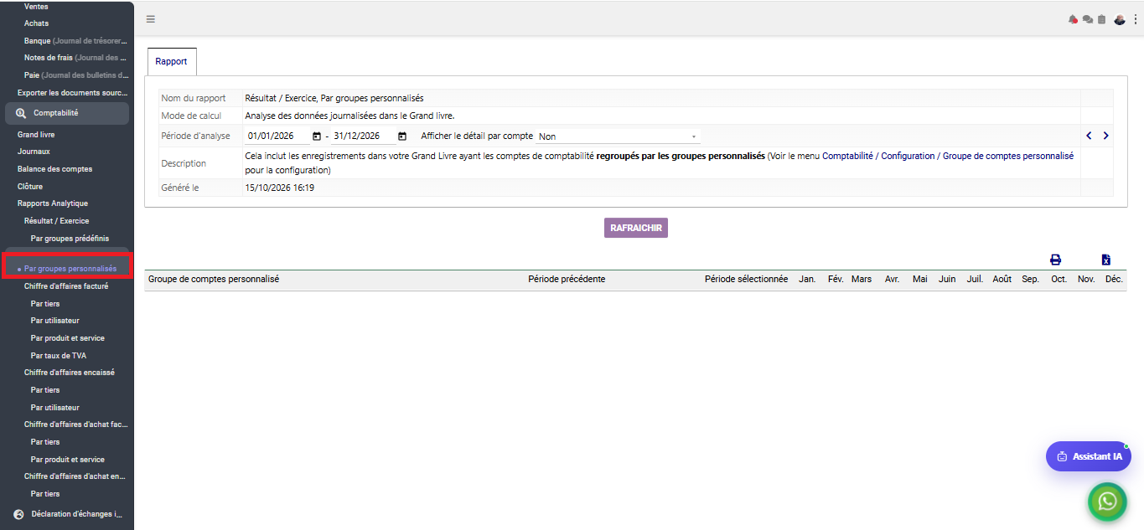Collapse the Comptabilité sidebar section

(x=67, y=113)
